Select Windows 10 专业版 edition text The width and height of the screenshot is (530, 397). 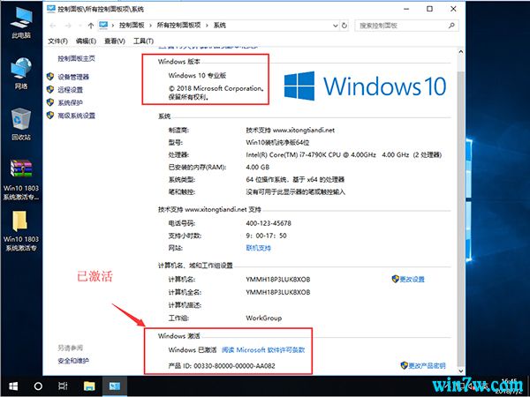click(x=197, y=75)
